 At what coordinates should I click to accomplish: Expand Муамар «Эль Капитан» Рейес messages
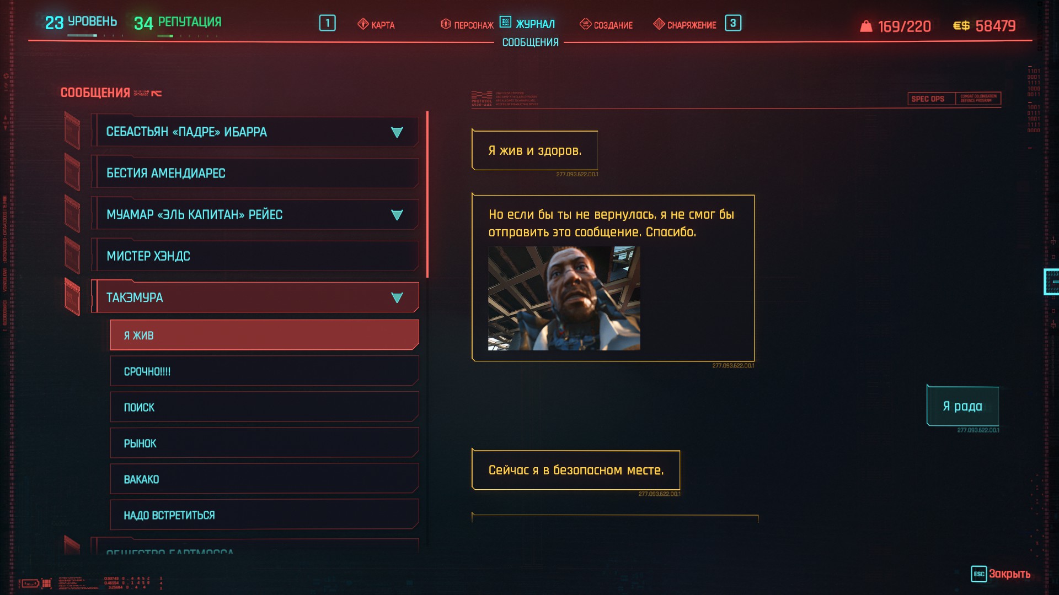point(397,215)
